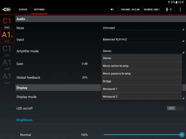Tap the SOURCE: USB 1 button

(152, 9)
